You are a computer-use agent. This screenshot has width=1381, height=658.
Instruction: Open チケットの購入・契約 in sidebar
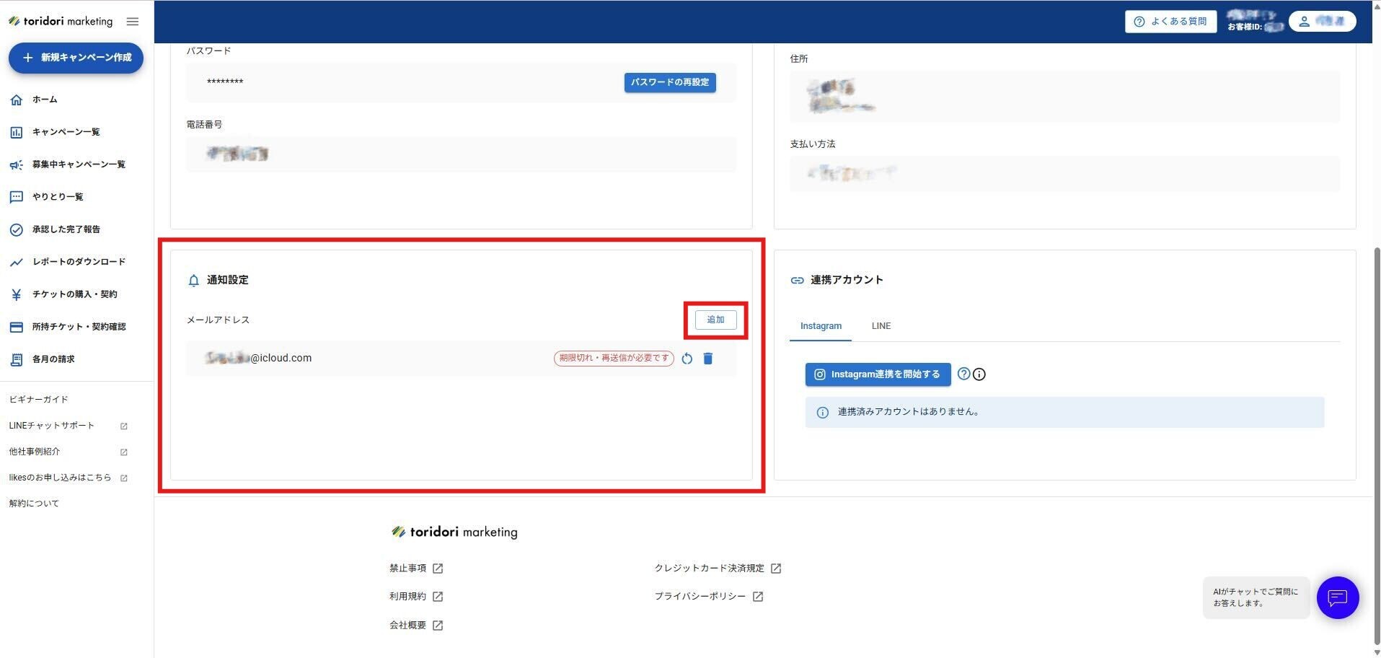74,294
